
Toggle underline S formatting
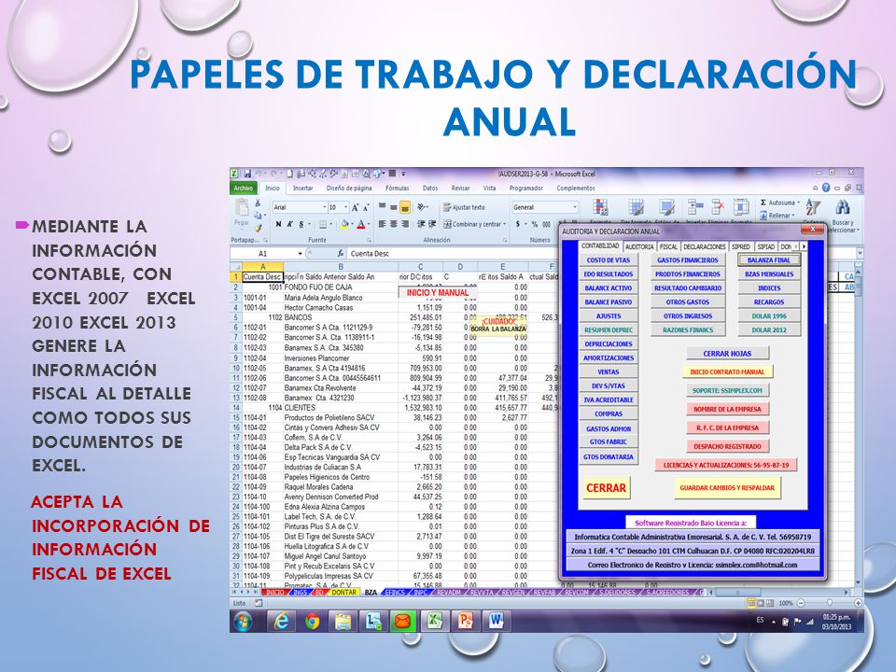pyautogui.click(x=301, y=224)
